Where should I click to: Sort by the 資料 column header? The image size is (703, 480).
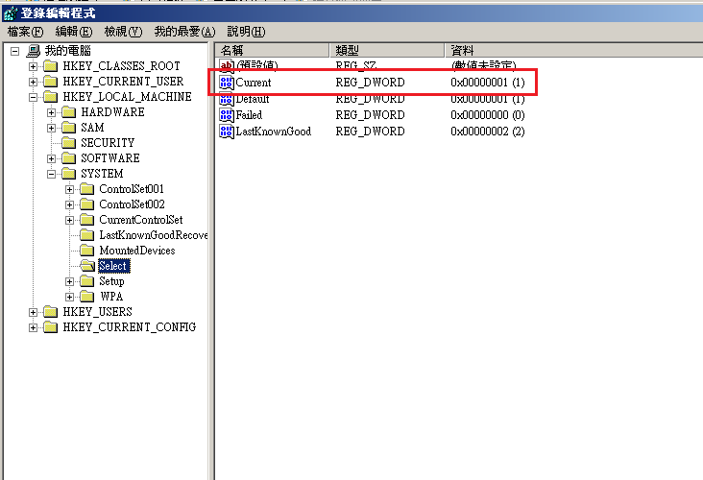574,50
